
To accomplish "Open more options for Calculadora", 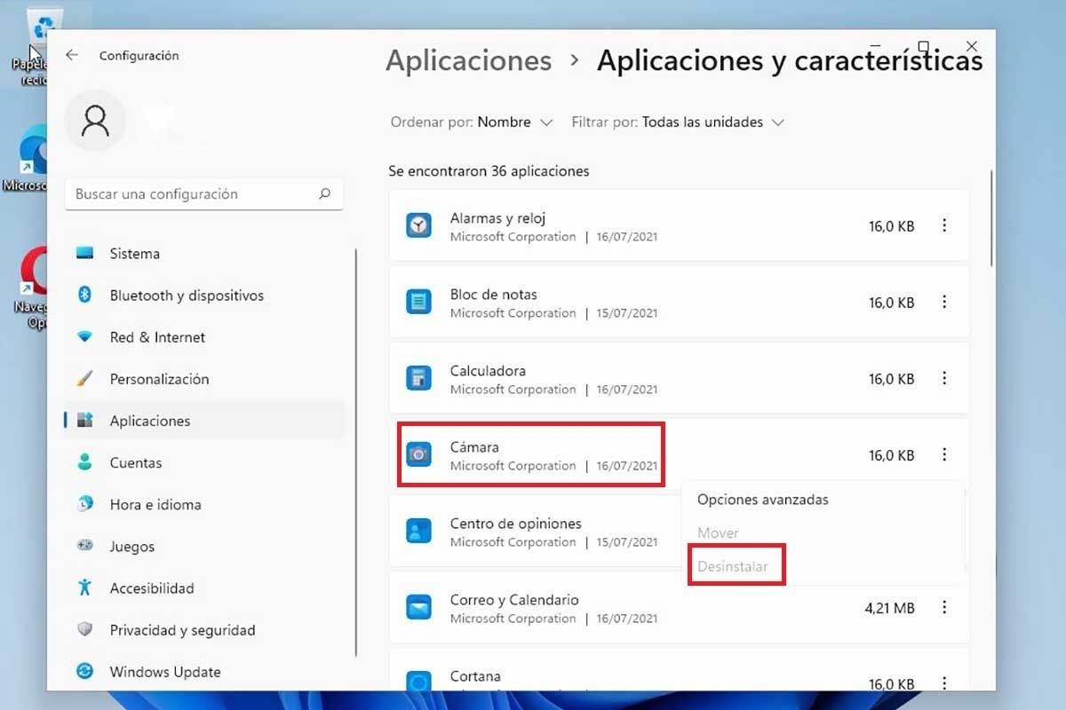I will click(944, 378).
